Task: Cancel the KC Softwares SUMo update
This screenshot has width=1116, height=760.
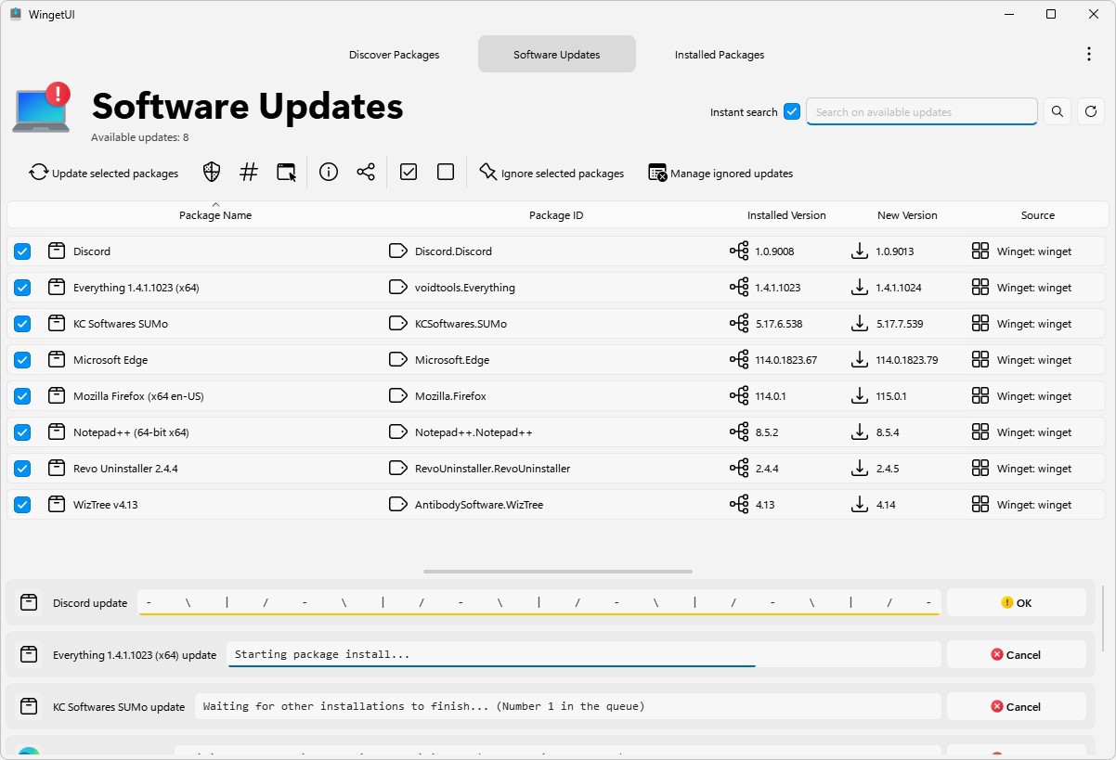Action: tap(1016, 707)
